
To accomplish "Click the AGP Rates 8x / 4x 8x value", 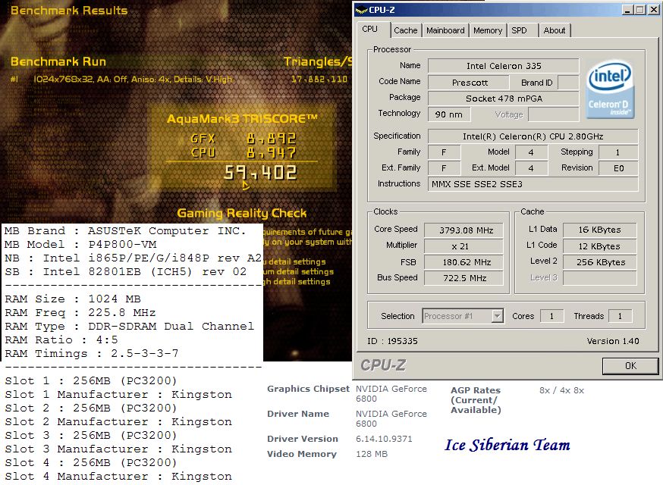I will 561,390.
